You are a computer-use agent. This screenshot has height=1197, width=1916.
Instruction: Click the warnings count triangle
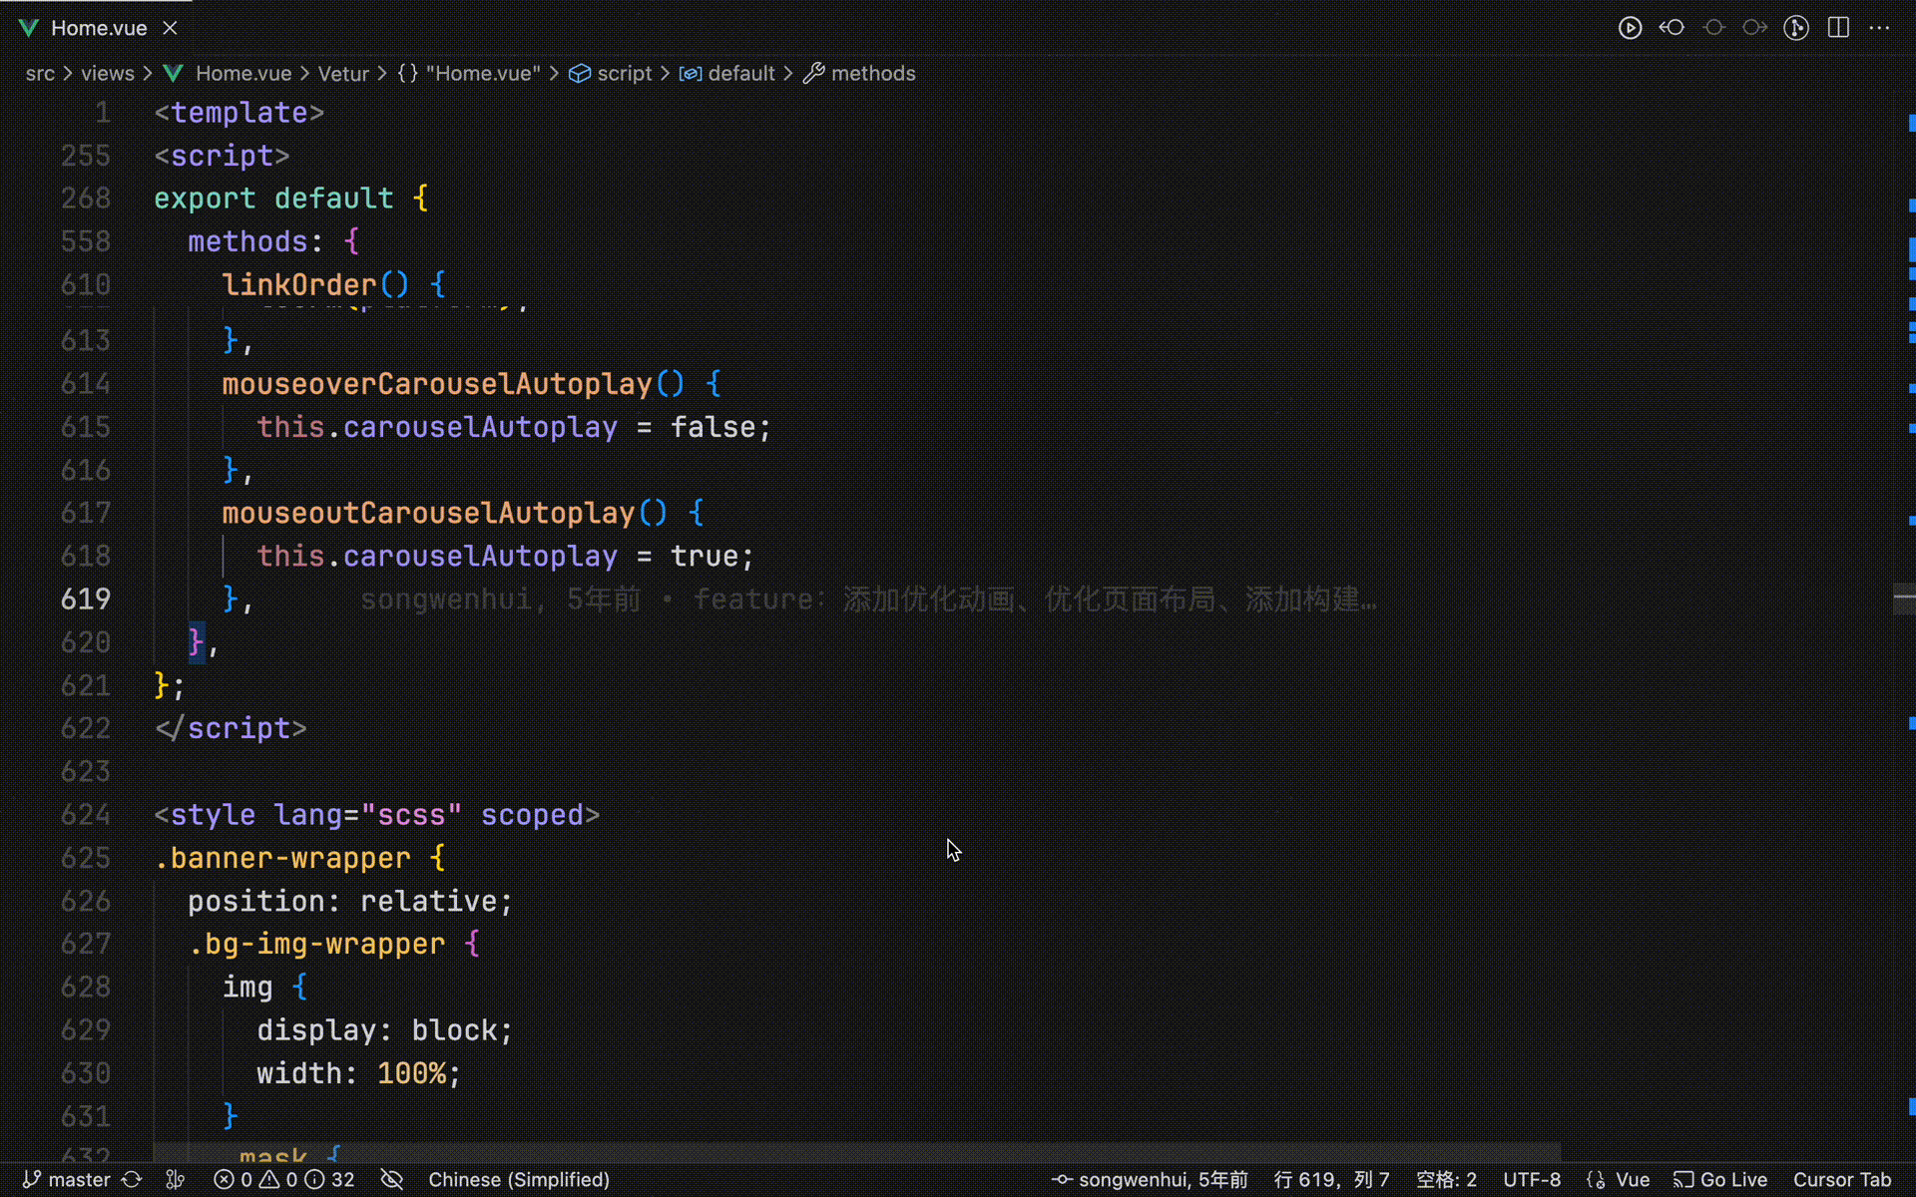point(278,1180)
